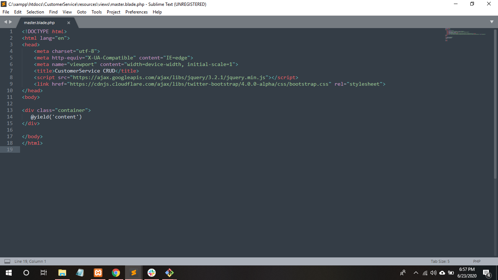This screenshot has height=280, width=498.
Task: Go to previous tab with left arrow
Action: tap(5, 22)
